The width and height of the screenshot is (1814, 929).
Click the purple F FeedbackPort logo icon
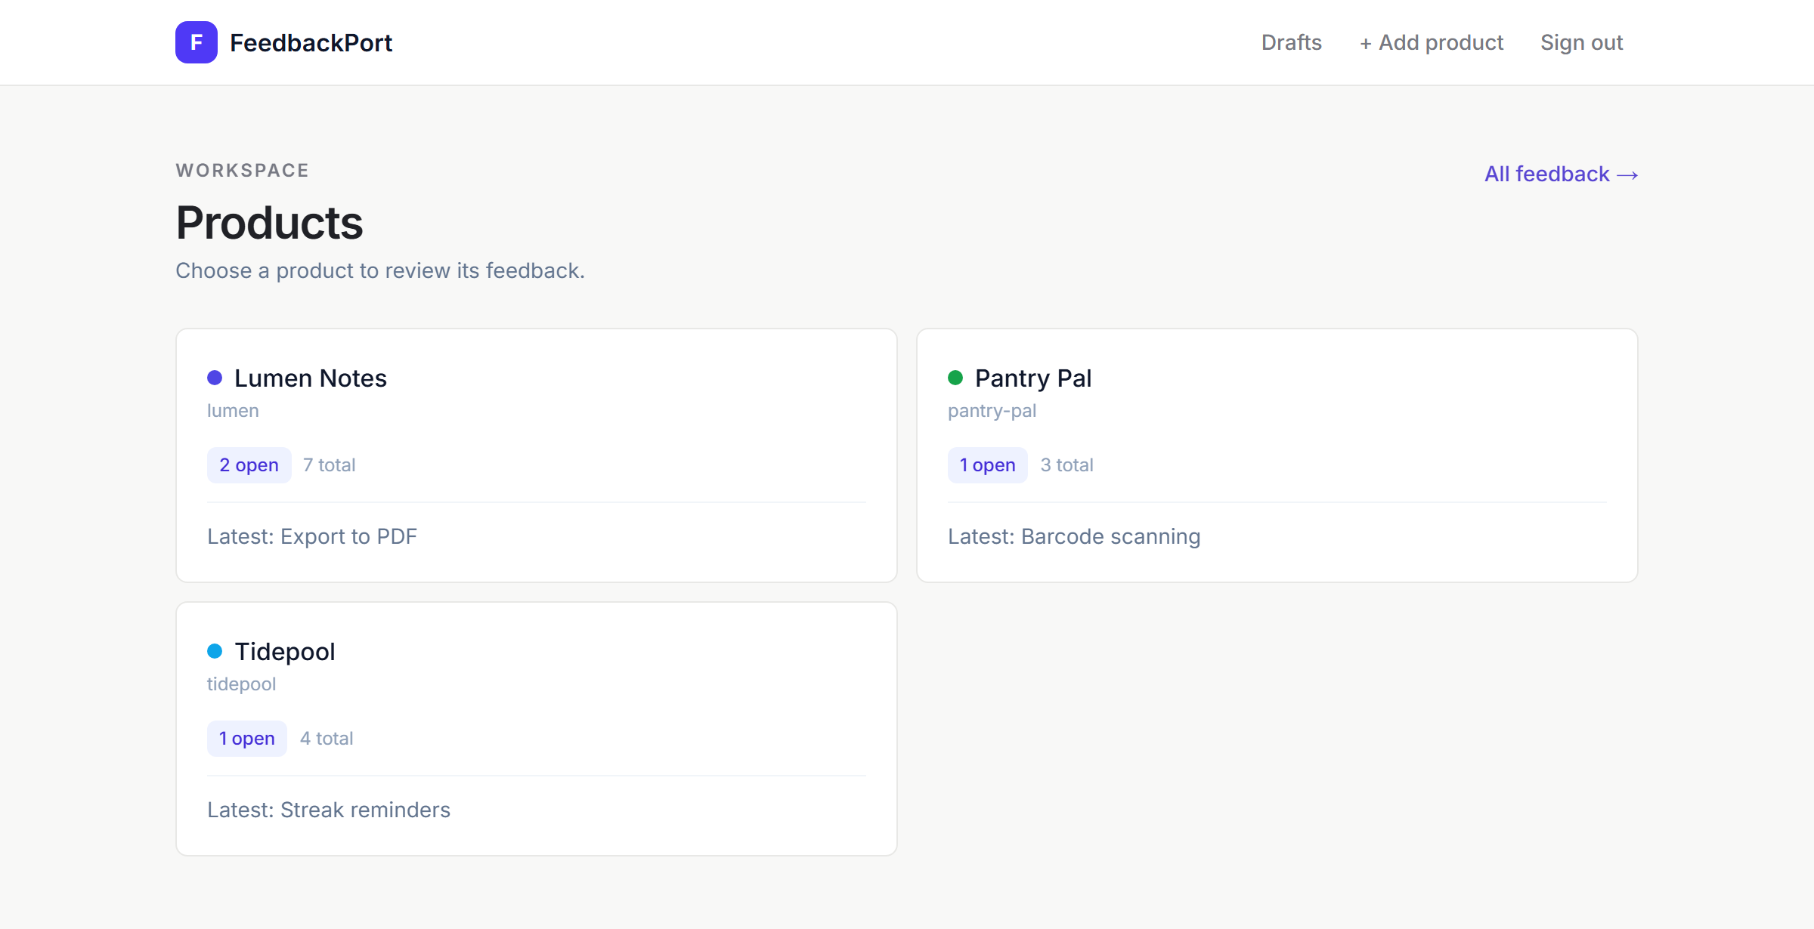tap(197, 42)
